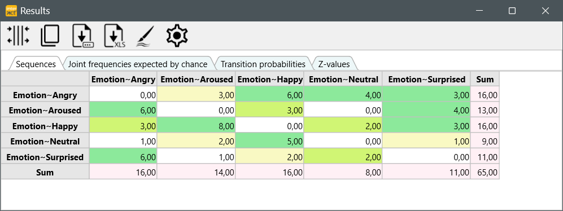
Task: Click the export to file icon
Action: 83,36
